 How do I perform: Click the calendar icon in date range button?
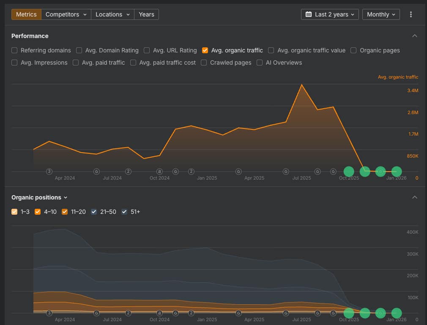(x=309, y=14)
